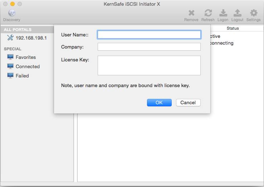Click the Logon download icon
Screen dimensions: 264x187
tap(223, 13)
